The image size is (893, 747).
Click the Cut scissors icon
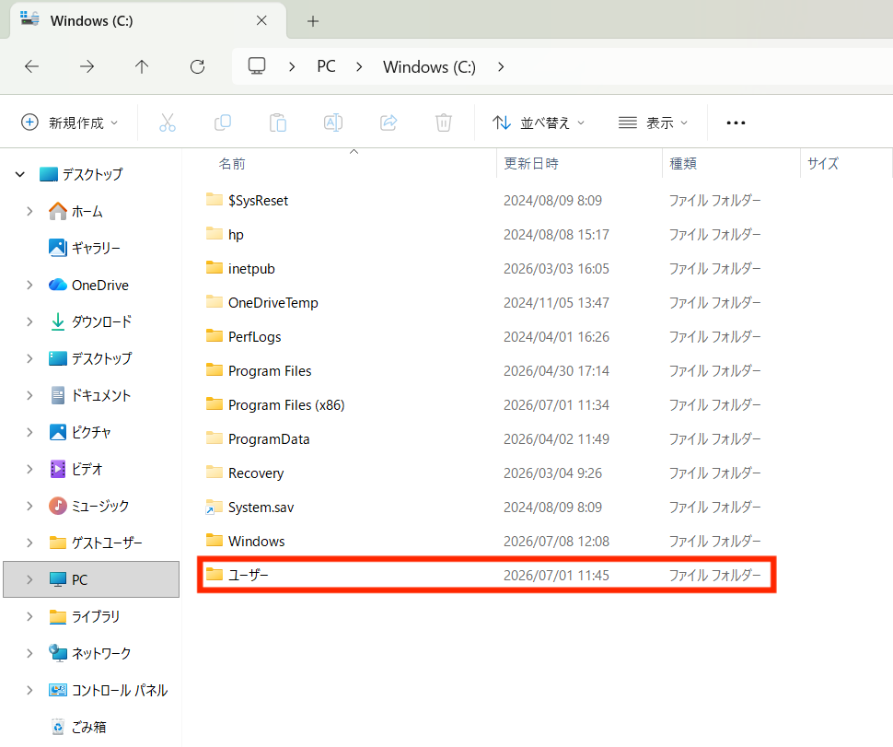pos(168,123)
